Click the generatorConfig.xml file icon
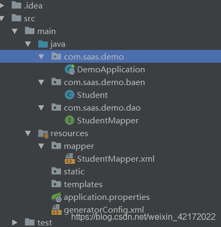 click(56, 209)
